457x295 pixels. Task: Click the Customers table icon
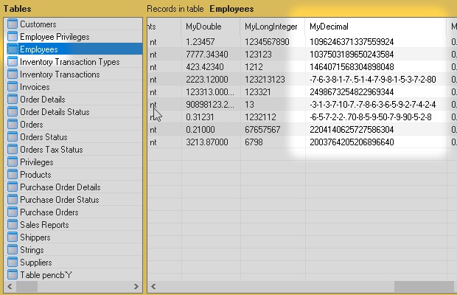point(13,24)
